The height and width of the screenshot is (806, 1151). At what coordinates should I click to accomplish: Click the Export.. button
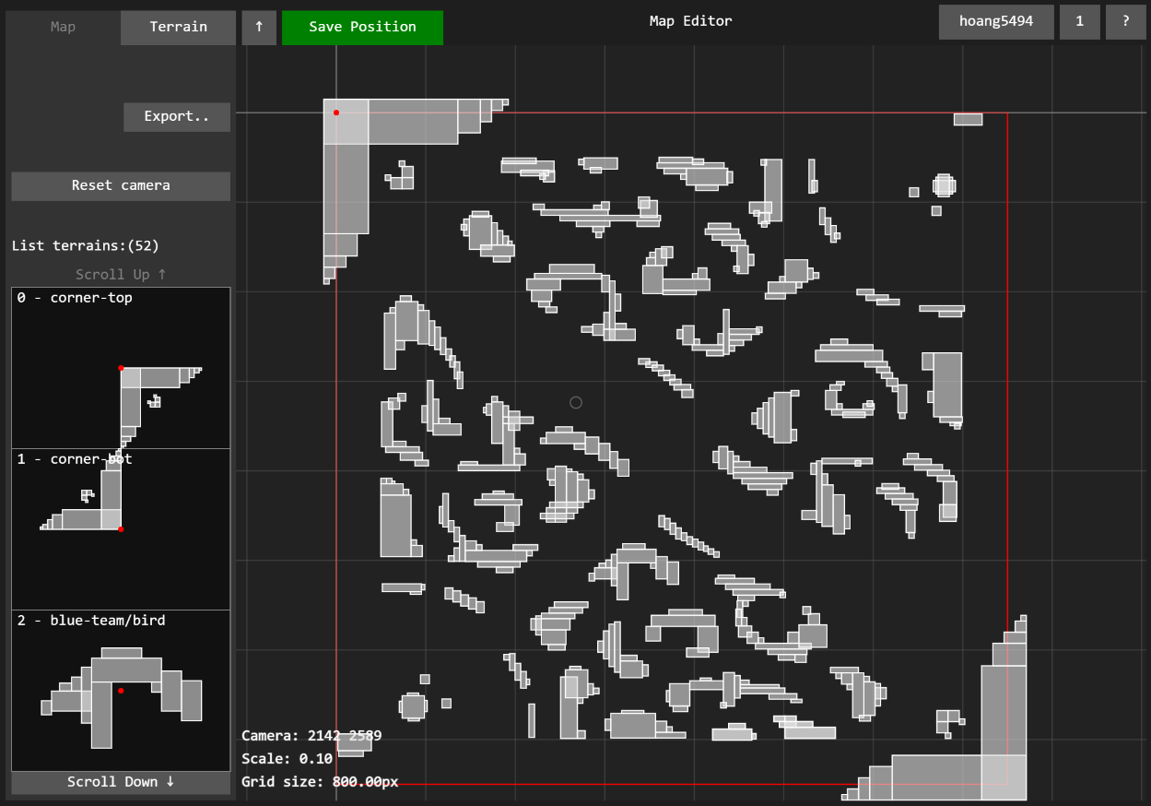coord(177,117)
